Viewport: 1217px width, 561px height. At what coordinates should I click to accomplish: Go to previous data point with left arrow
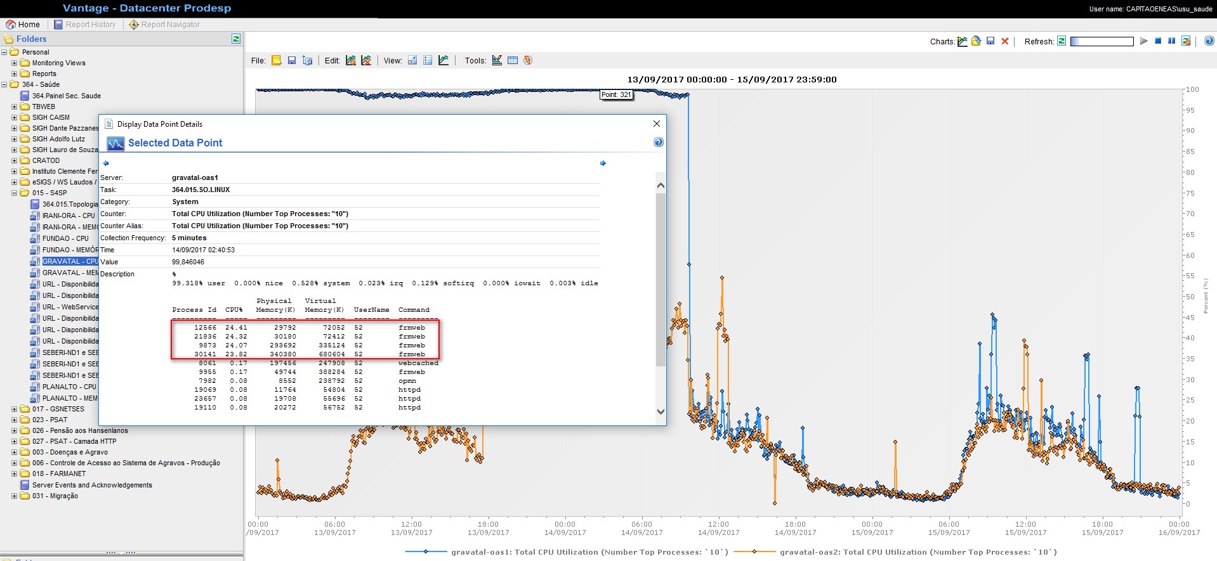click(x=106, y=164)
